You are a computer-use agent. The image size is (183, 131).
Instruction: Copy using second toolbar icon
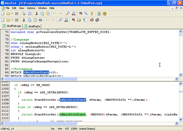point(29,20)
